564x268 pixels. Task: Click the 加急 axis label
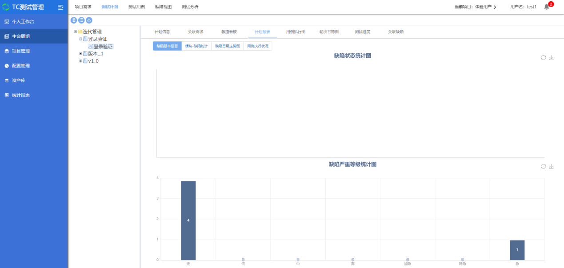pos(407,264)
